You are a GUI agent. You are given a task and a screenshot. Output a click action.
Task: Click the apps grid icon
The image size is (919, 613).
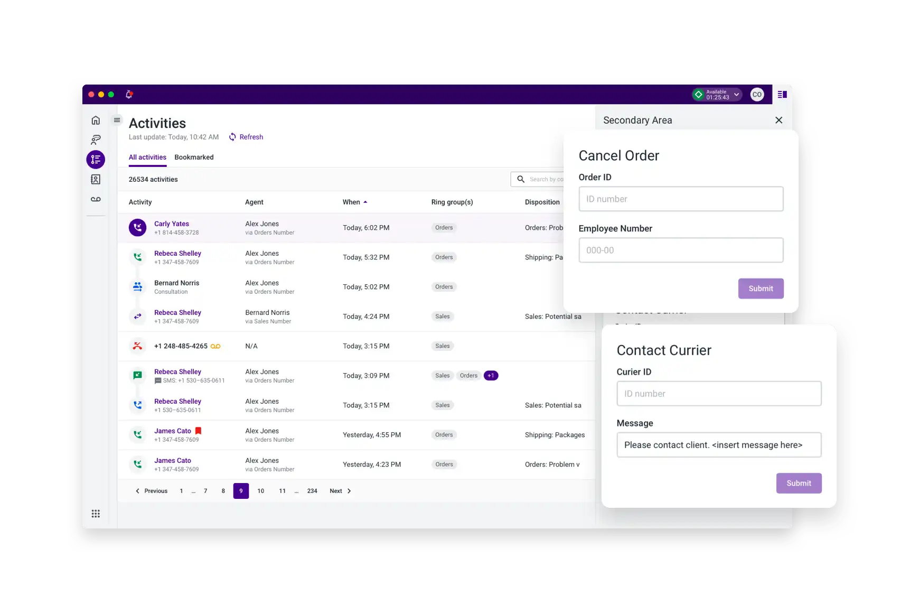point(96,514)
